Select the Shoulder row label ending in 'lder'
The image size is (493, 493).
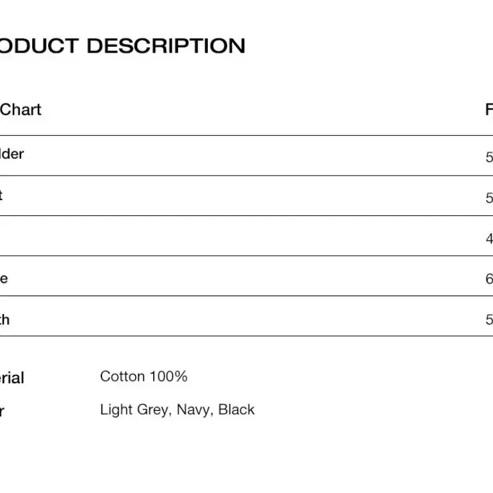click(x=12, y=154)
